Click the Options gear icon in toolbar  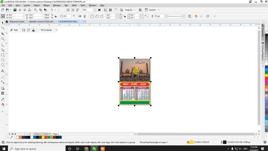click(140, 10)
